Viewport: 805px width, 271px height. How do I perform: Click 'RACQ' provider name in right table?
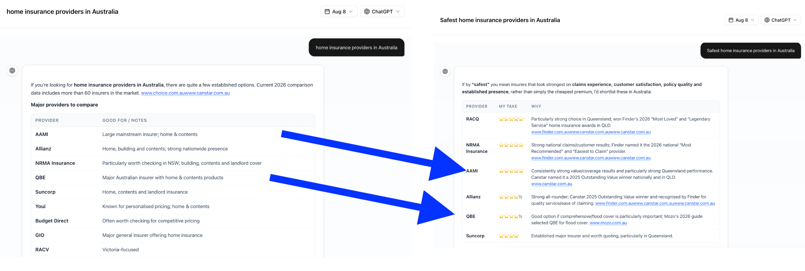pos(472,119)
